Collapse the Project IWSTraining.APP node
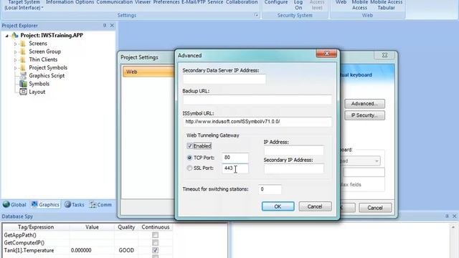 [x=6, y=36]
